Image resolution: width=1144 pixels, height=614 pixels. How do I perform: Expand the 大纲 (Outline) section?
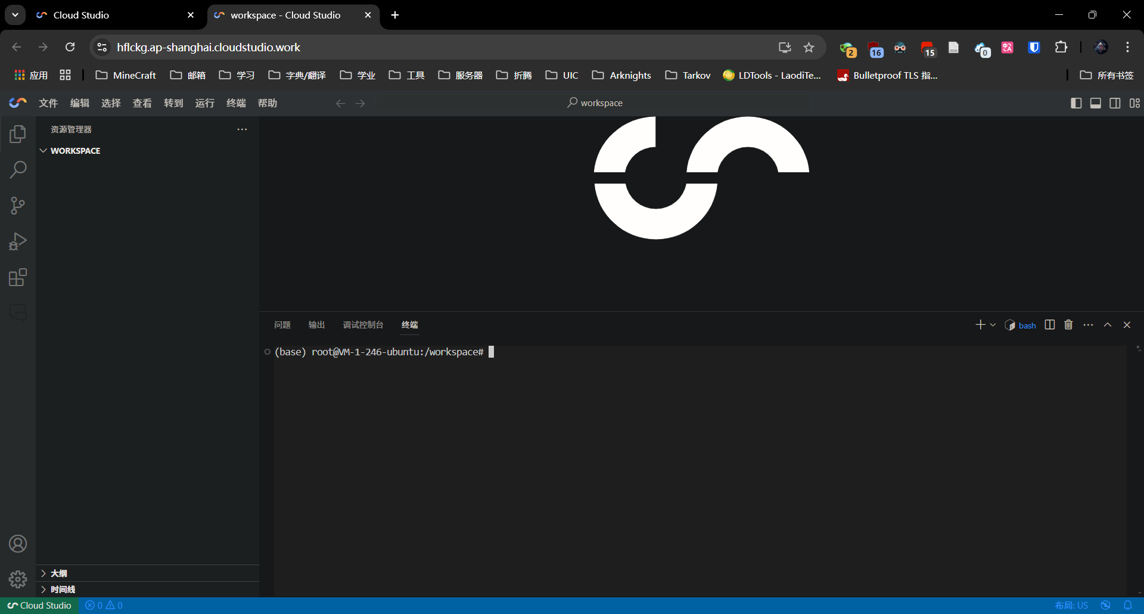(147, 573)
